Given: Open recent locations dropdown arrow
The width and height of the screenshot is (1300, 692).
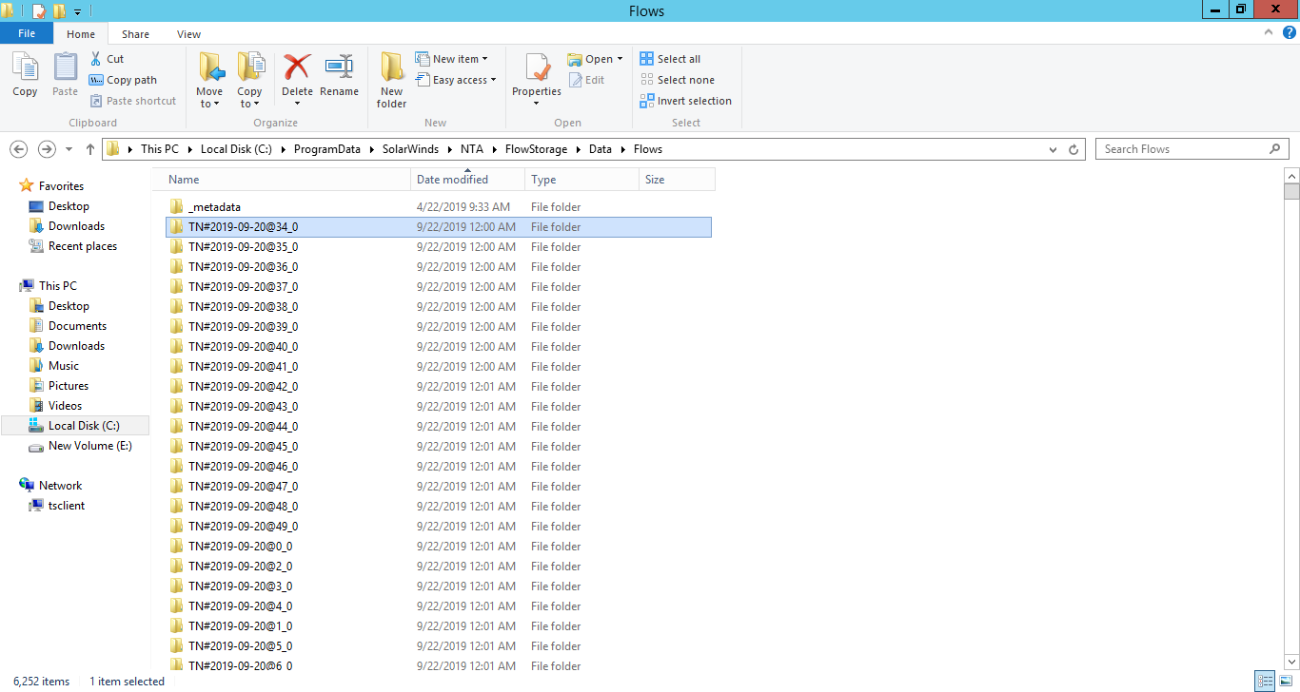Looking at the screenshot, I should pyautogui.click(x=69, y=149).
